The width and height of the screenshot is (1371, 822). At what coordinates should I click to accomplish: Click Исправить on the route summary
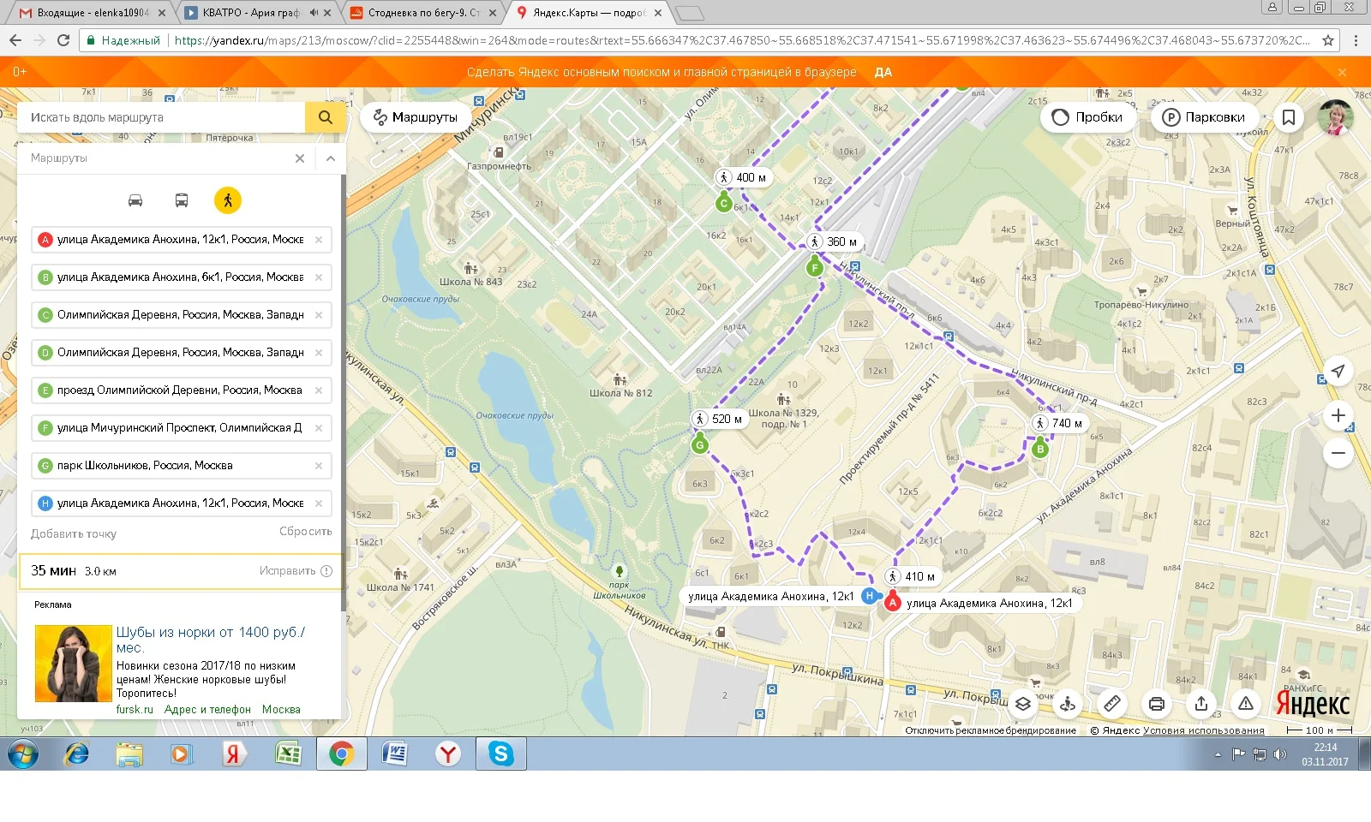[x=296, y=571]
